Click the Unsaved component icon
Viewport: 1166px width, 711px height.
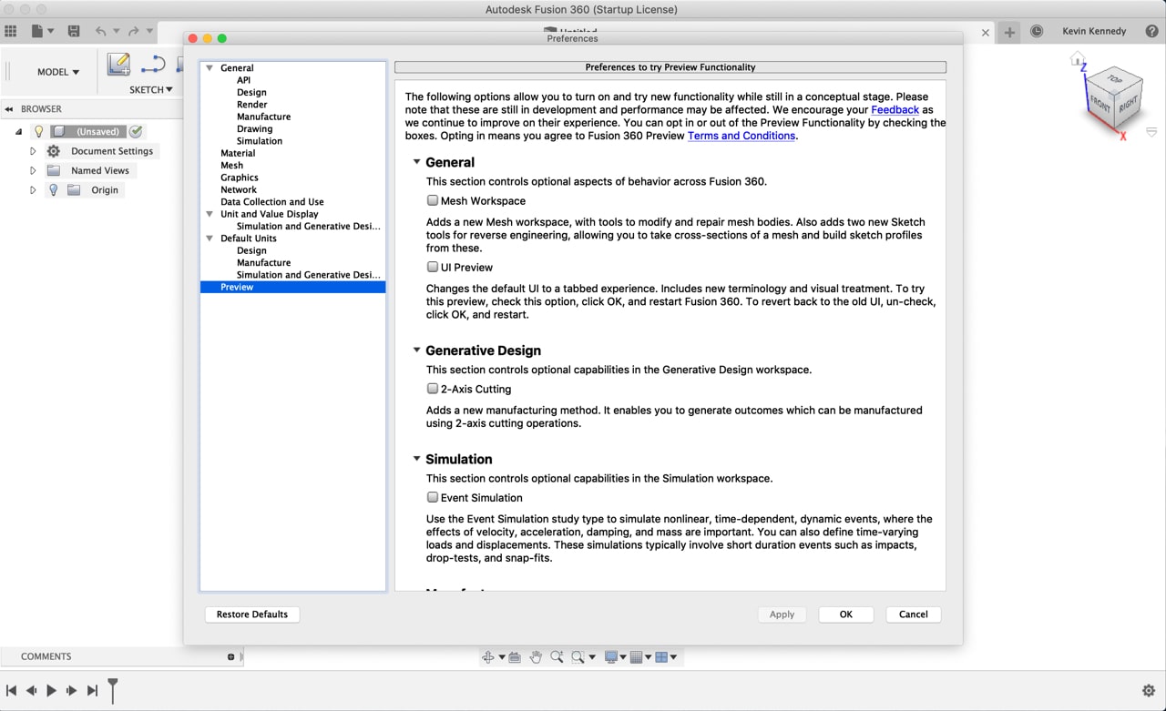(x=58, y=131)
